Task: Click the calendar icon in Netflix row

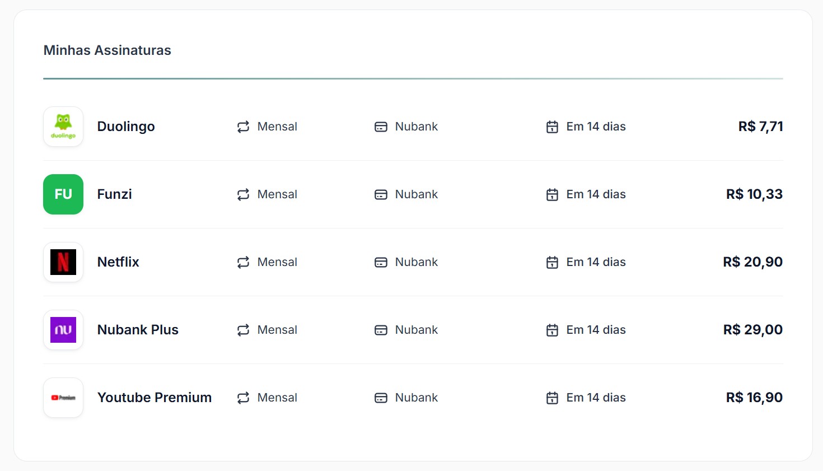Action: [x=552, y=263]
